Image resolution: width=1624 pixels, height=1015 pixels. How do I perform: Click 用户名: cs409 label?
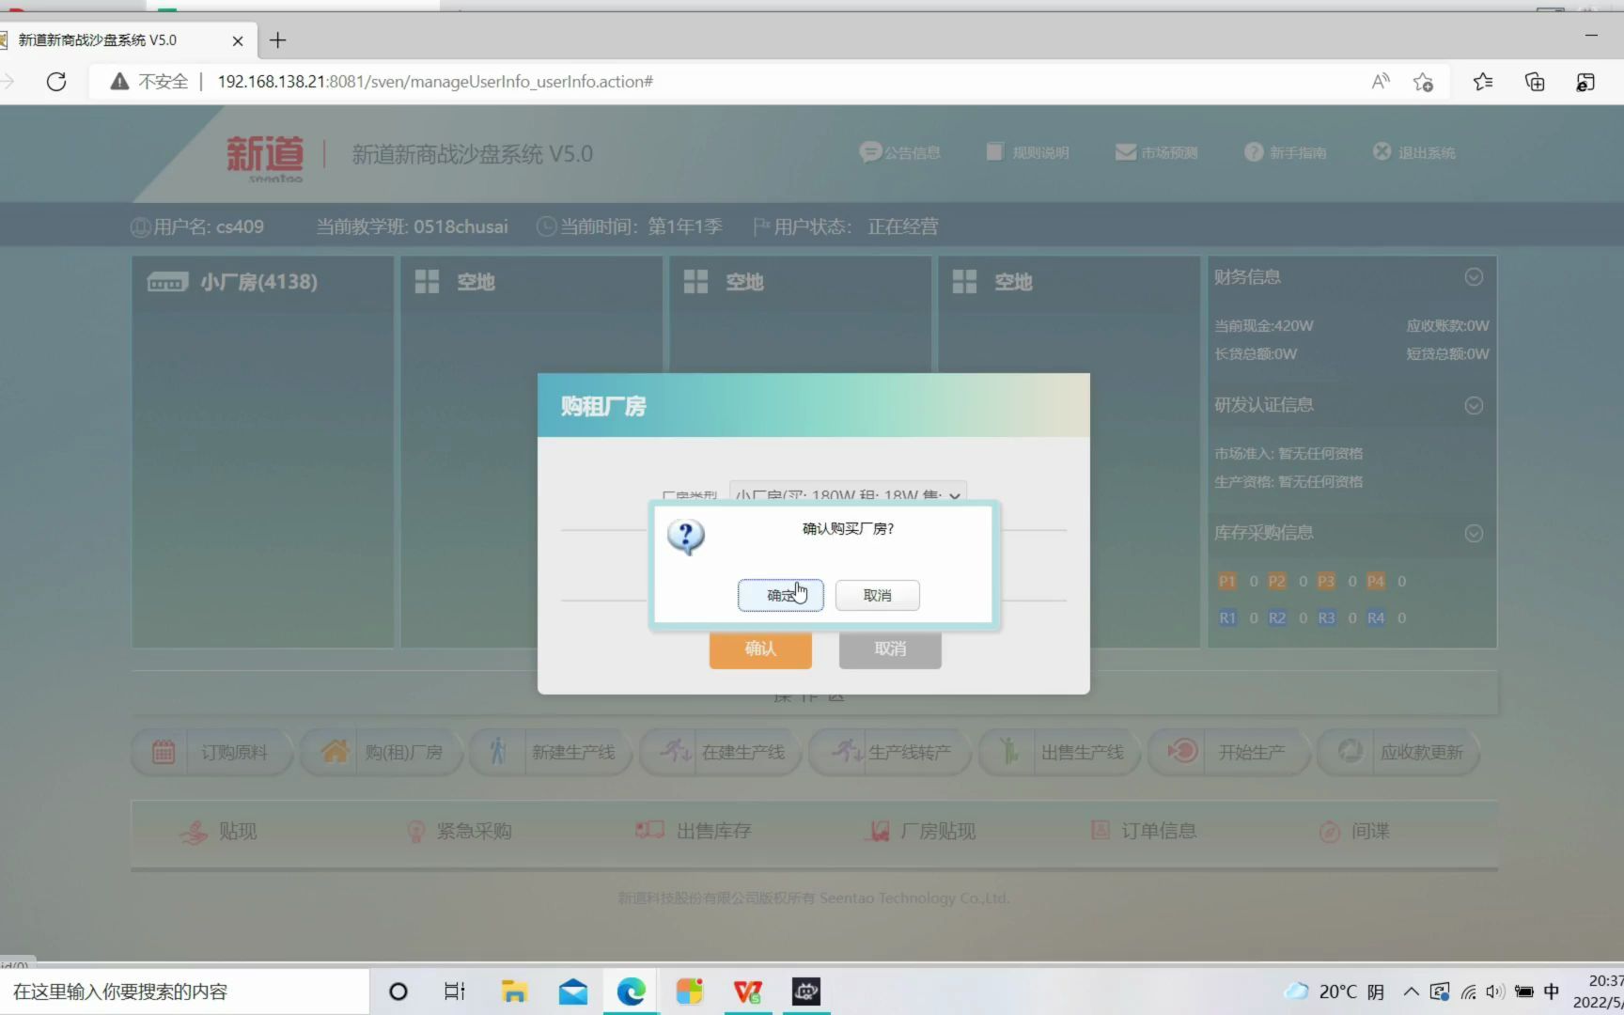(x=197, y=226)
